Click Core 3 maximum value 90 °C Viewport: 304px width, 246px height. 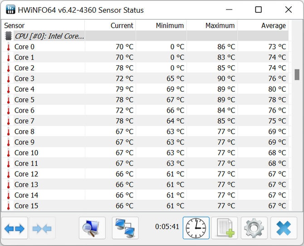226,79
